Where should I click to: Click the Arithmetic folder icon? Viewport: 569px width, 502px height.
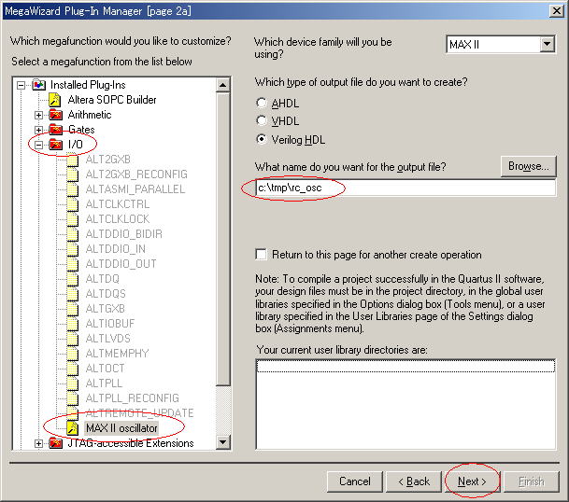point(55,115)
